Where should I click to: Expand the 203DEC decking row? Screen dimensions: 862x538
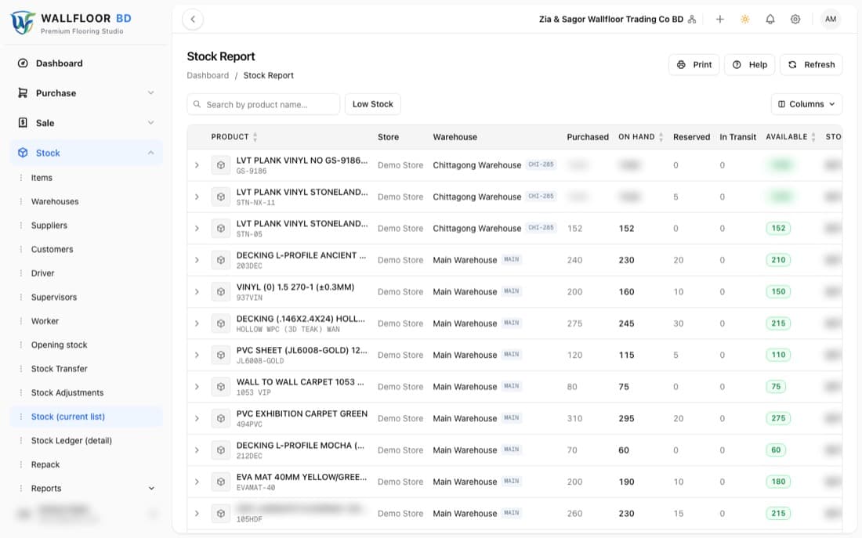197,260
